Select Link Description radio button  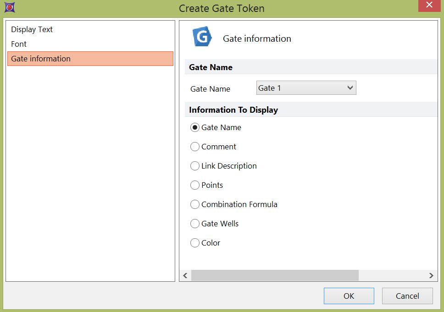(x=195, y=166)
